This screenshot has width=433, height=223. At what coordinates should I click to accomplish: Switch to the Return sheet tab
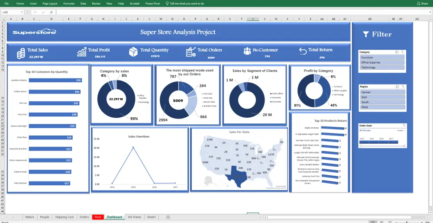tap(30, 217)
